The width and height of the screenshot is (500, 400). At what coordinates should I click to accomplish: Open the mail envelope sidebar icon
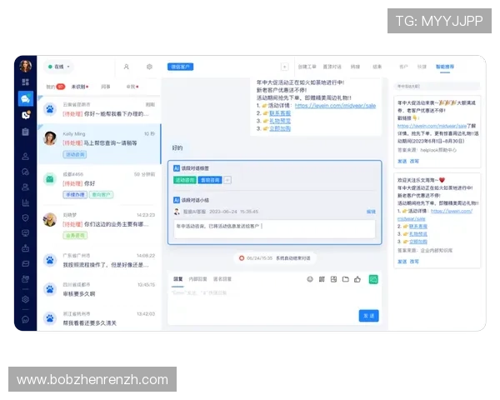pyautogui.click(x=26, y=264)
